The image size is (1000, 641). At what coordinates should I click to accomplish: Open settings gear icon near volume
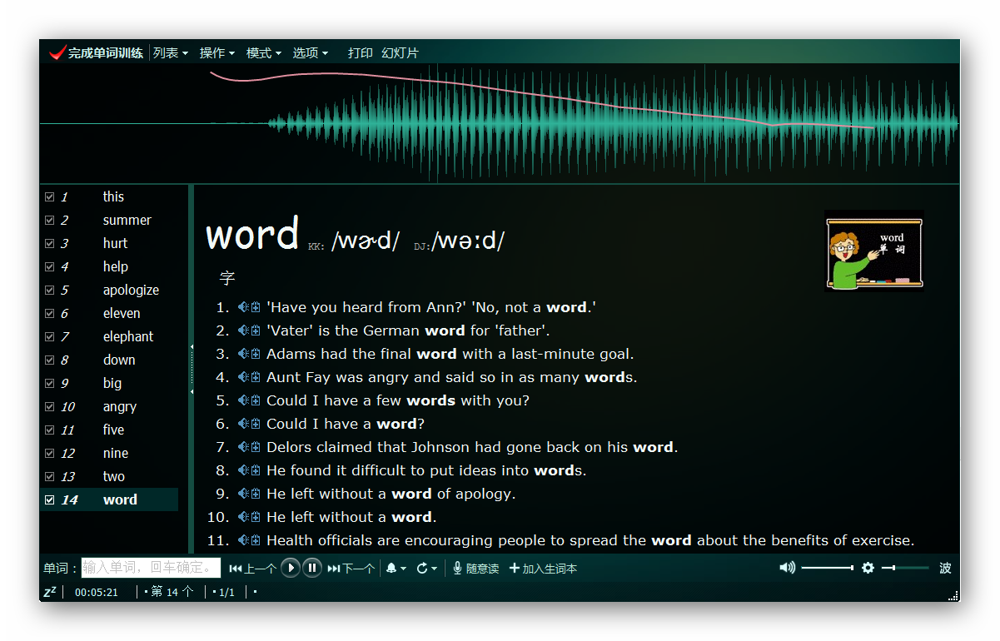868,568
